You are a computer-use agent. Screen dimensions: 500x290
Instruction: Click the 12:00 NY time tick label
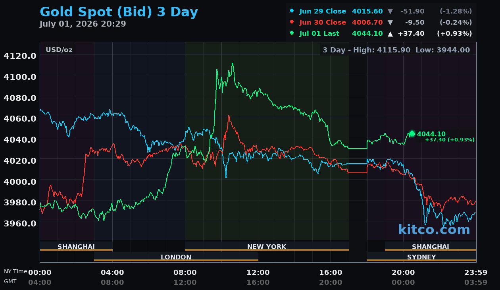tap(258, 273)
